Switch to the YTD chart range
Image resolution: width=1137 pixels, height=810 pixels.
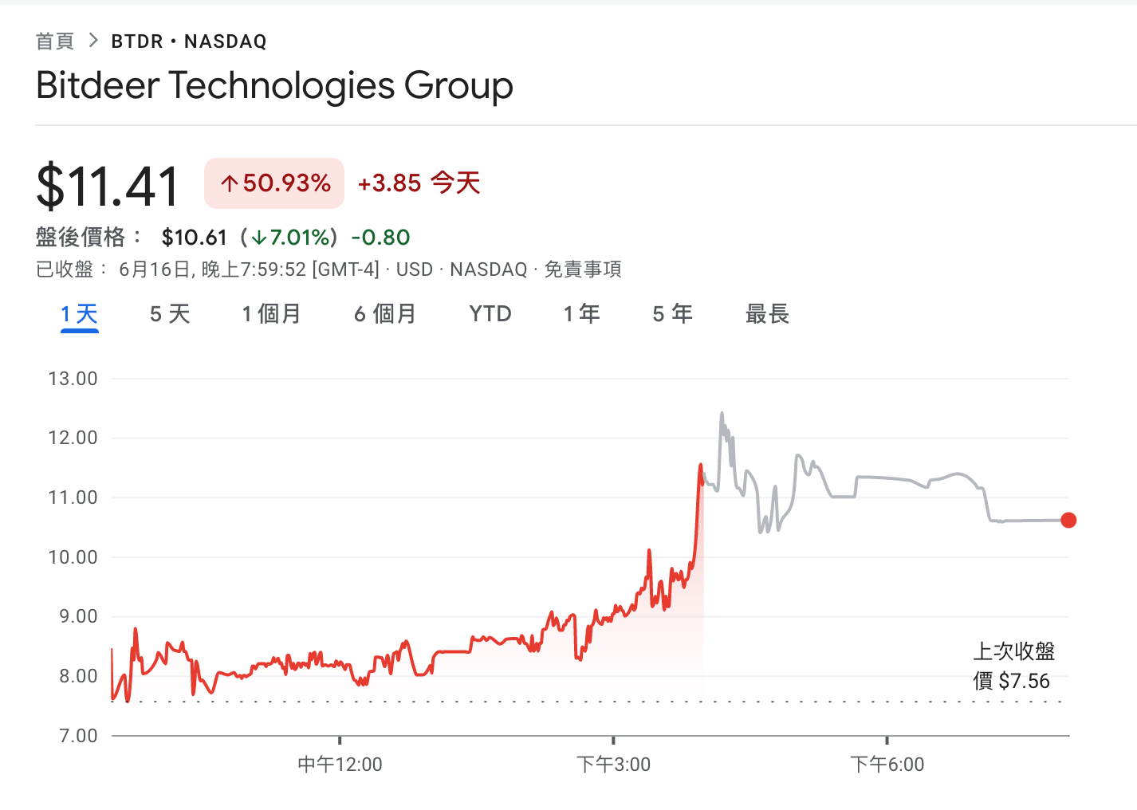point(490,314)
